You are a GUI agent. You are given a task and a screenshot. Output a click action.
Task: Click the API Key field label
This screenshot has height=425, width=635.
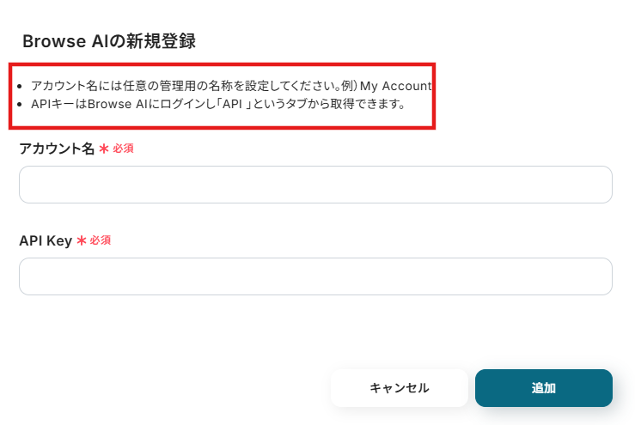46,240
